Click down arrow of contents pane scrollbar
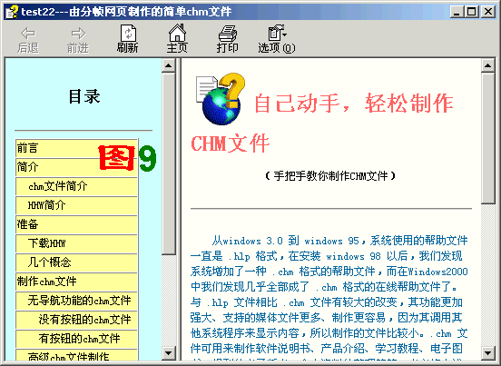 pos(168,353)
